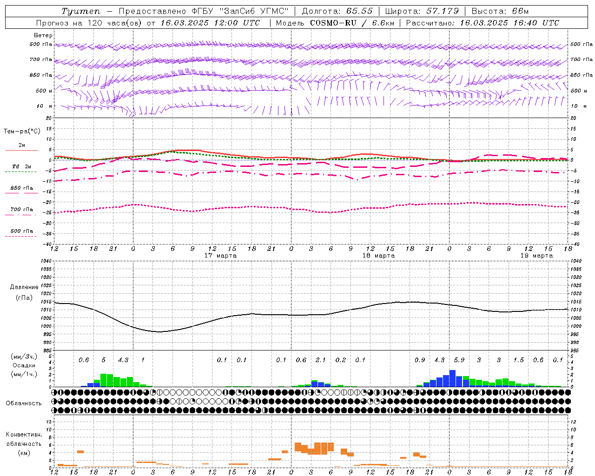The width and height of the screenshot is (595, 476).
Task: Click the "0.2" precipitation value
Action: pos(341,360)
